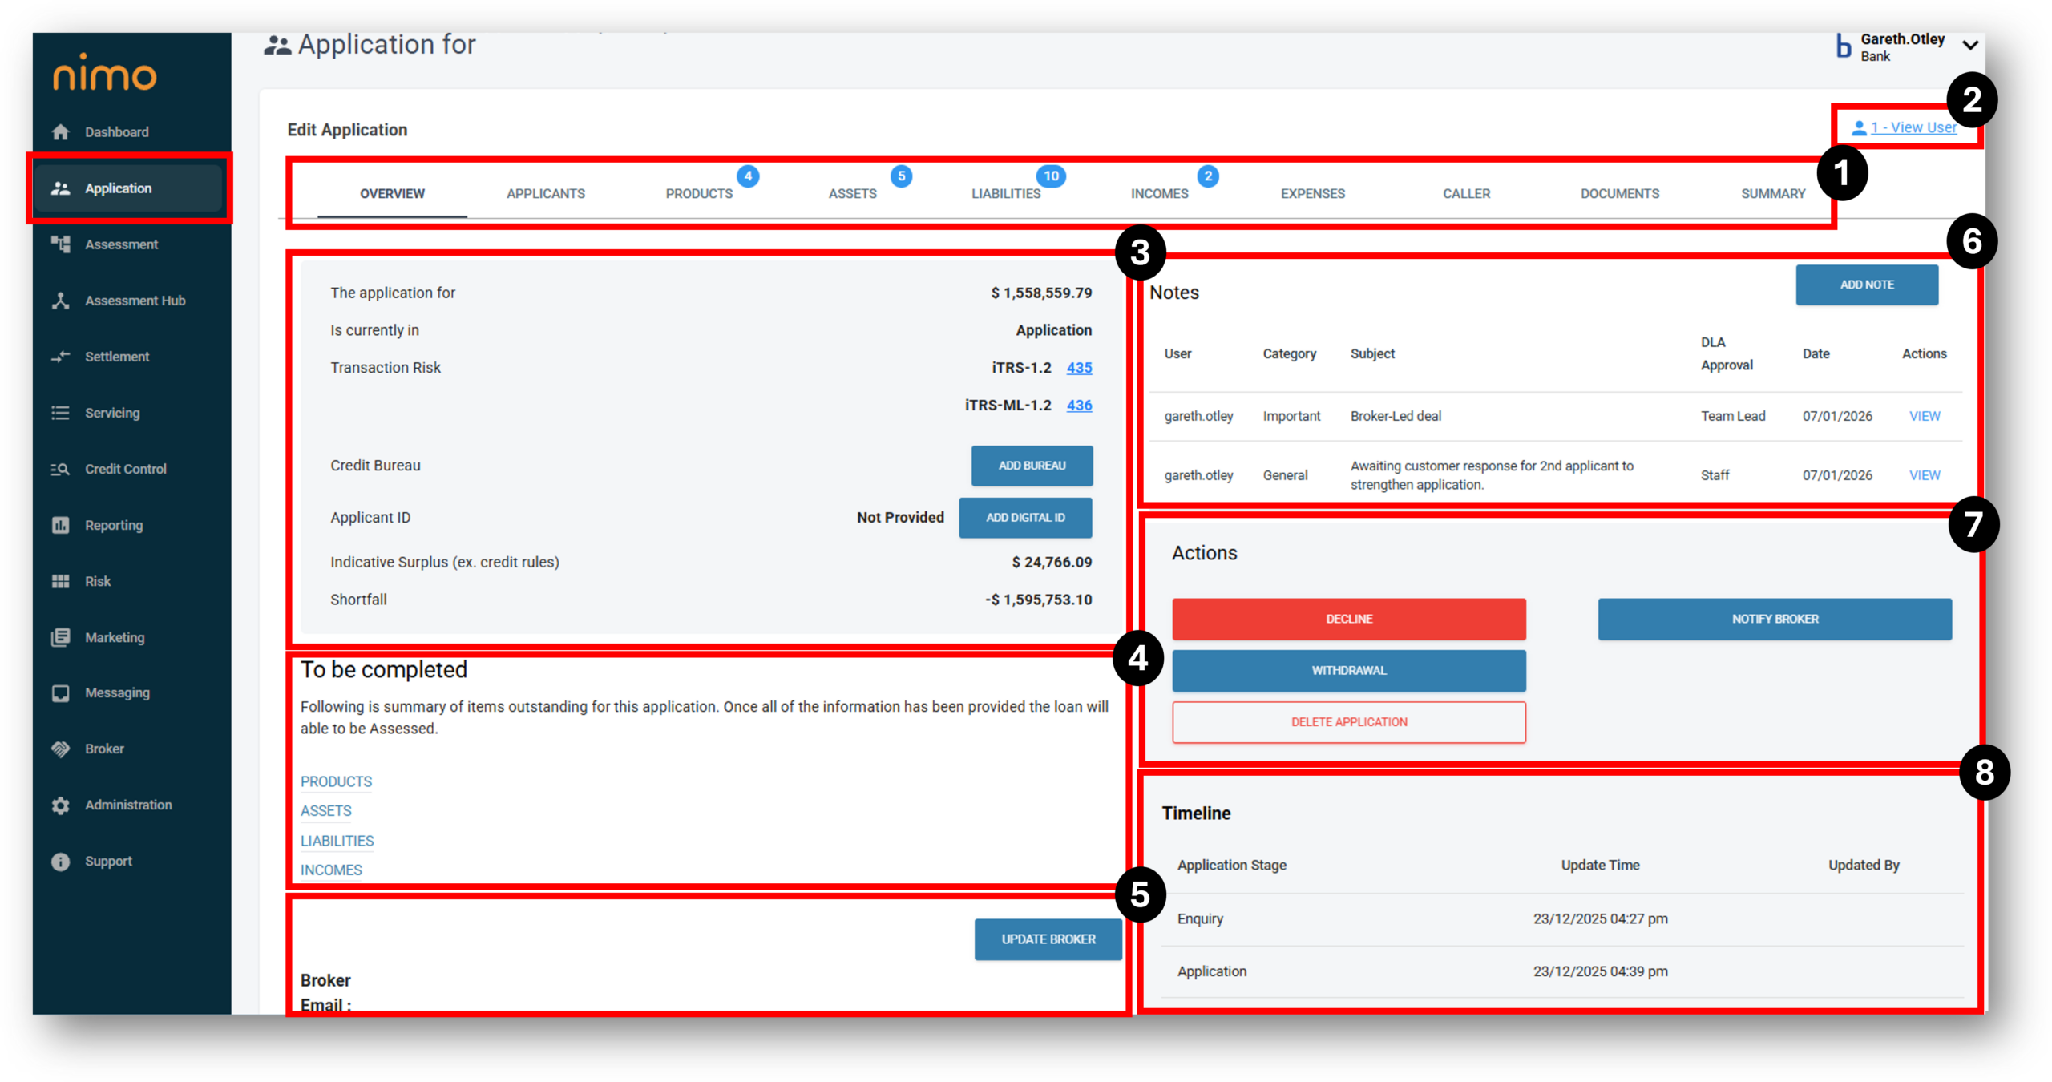Open the Messaging sidebar icon

click(61, 692)
